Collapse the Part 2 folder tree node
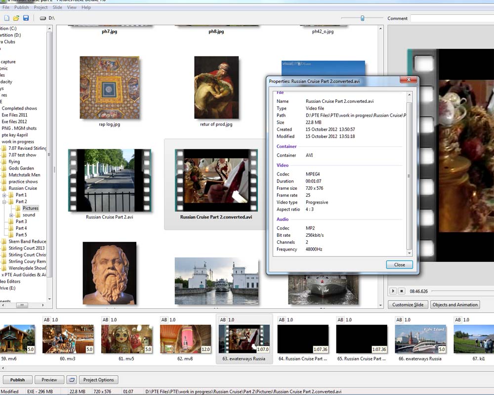 click(x=4, y=202)
